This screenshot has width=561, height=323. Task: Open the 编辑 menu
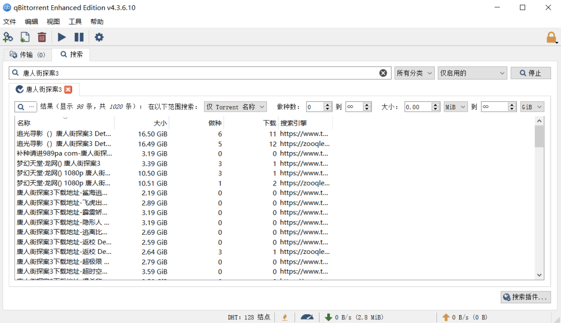tap(32, 22)
